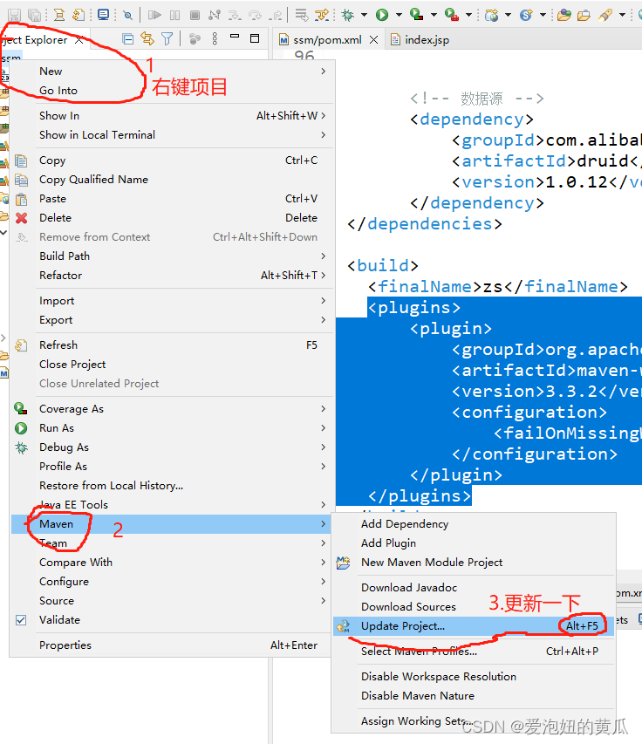Expand the Debug As submenu
Image resolution: width=642 pixels, height=744 pixels.
(x=172, y=447)
